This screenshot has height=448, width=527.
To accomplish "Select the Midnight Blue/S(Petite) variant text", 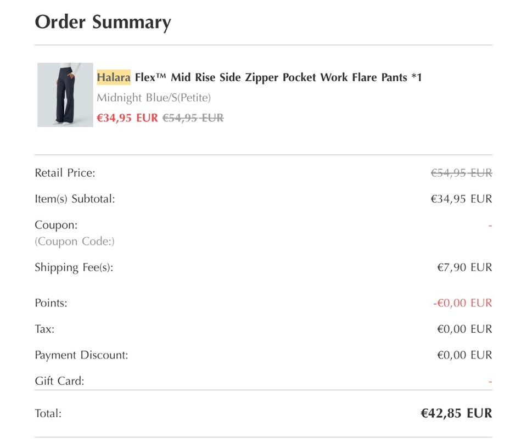I will pos(154,98).
